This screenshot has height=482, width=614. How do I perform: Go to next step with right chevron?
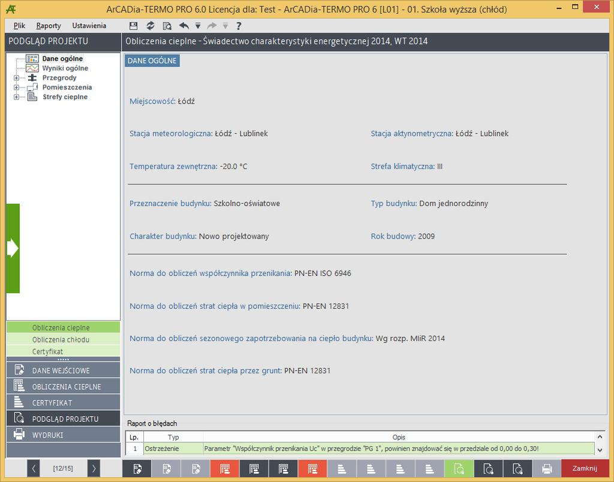[94, 468]
